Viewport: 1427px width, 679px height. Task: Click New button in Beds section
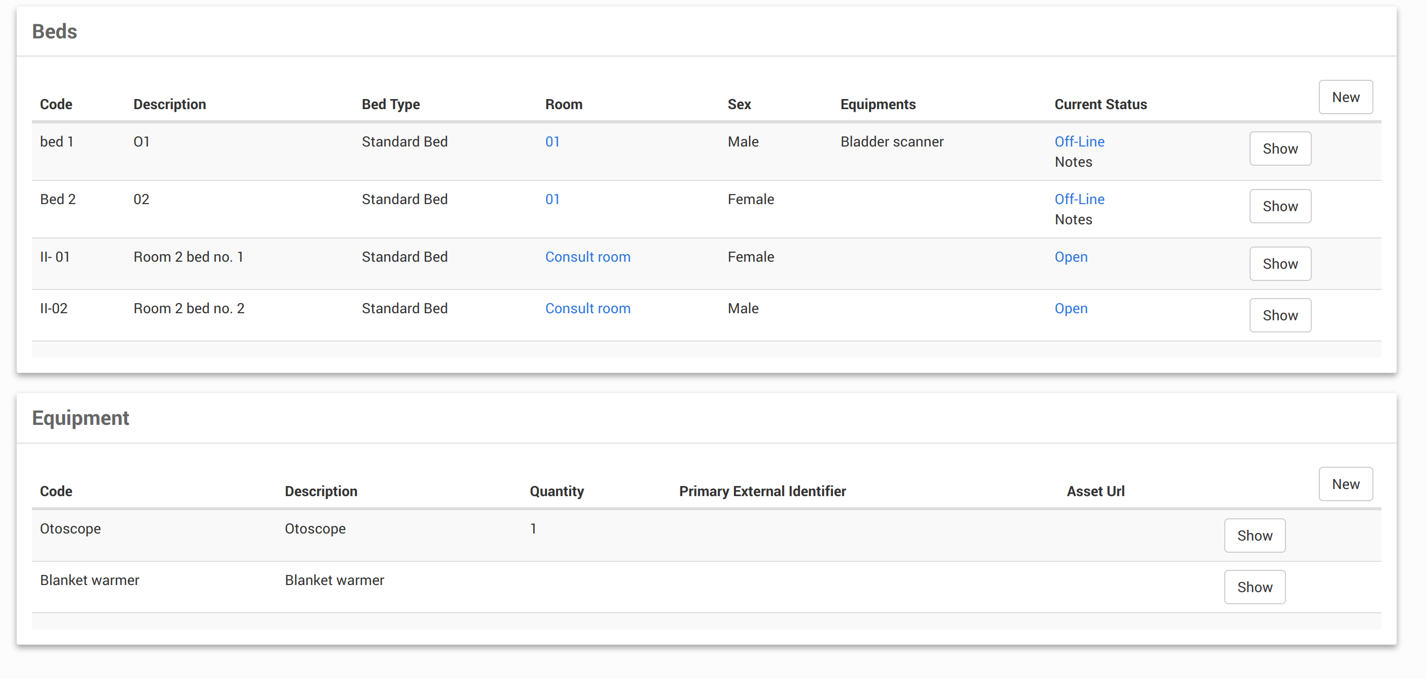pos(1345,97)
